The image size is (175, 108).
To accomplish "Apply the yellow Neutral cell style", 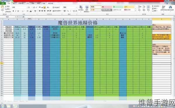I will (129, 7).
